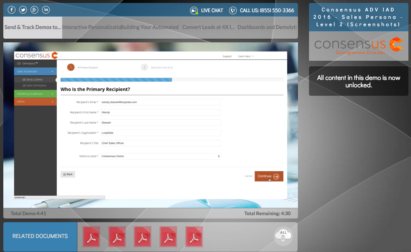Click the Recipient's Email field
This screenshot has width=411, height=252.
pyautogui.click(x=161, y=102)
